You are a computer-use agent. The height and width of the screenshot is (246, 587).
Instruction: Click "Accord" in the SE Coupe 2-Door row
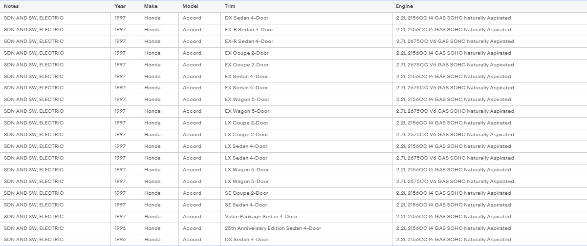click(192, 193)
